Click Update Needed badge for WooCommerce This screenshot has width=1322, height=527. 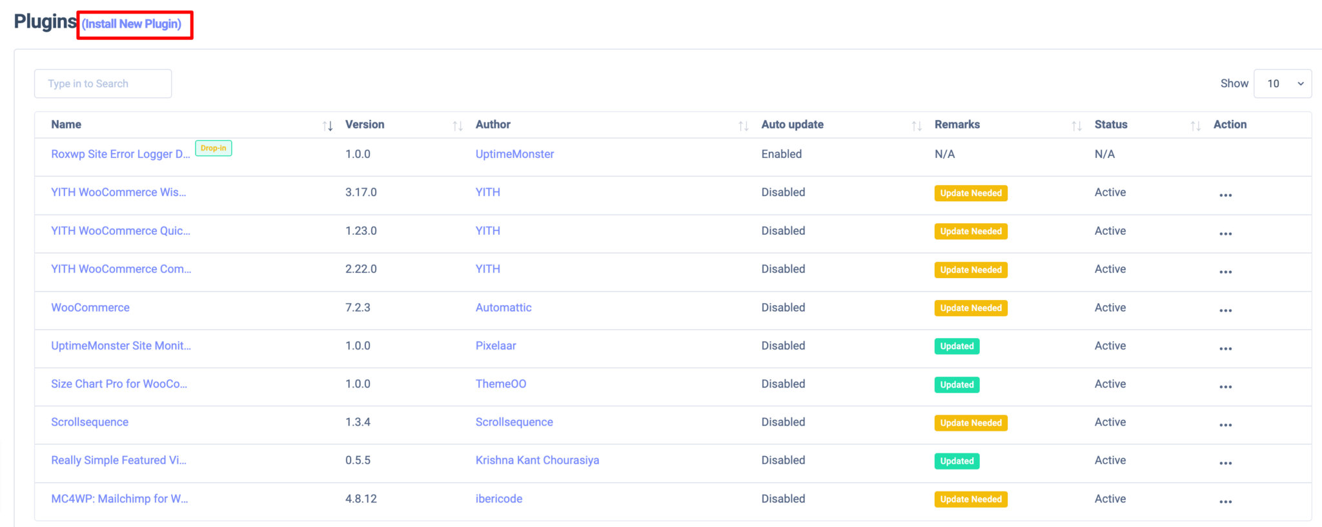click(971, 308)
